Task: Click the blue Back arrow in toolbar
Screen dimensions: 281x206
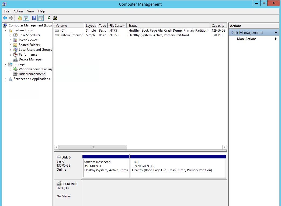Action: click(5, 18)
